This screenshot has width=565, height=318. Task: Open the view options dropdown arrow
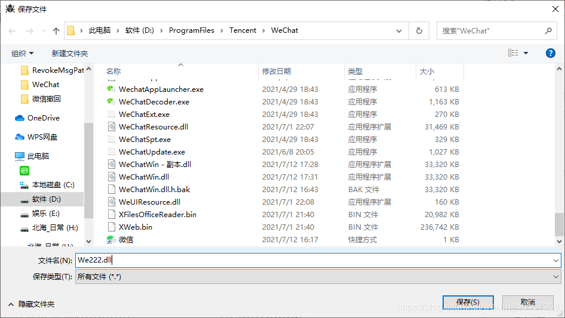coord(526,53)
